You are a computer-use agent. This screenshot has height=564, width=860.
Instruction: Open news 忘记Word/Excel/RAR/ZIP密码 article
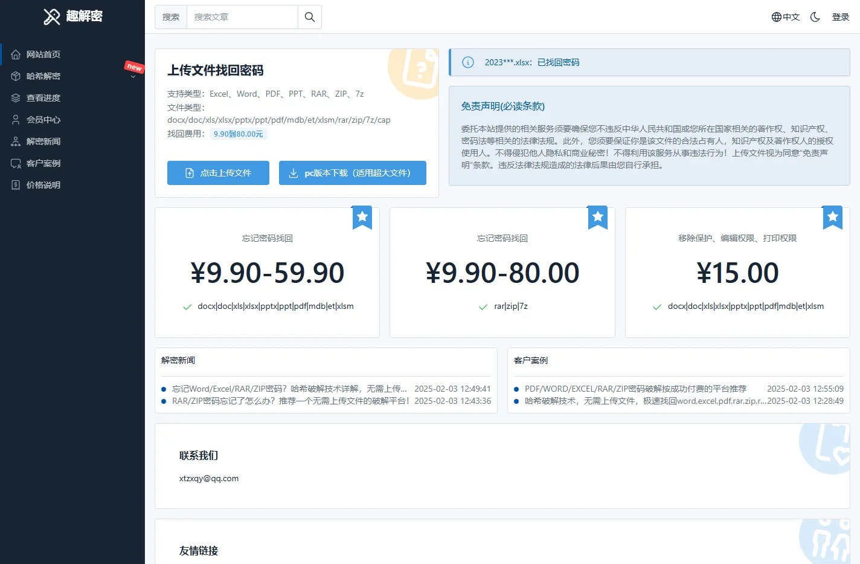[289, 389]
